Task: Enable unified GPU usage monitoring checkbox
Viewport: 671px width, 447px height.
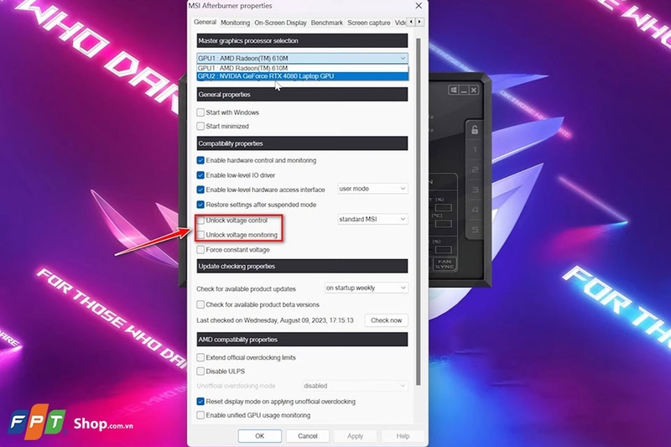Action: pyautogui.click(x=200, y=415)
